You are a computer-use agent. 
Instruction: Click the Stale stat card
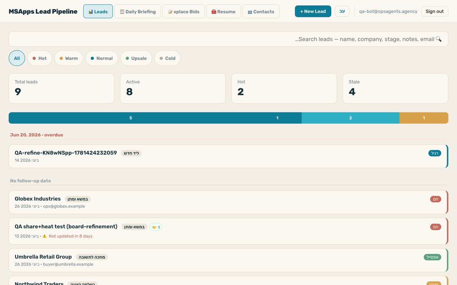tap(396, 88)
